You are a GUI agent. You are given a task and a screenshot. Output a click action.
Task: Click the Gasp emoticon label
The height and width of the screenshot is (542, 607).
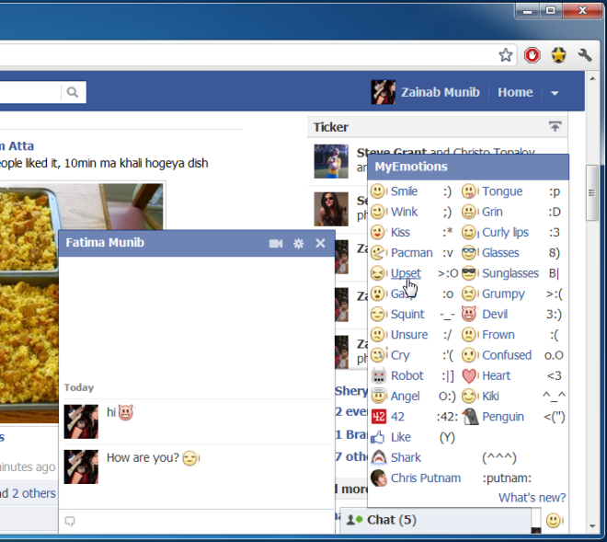point(404,294)
